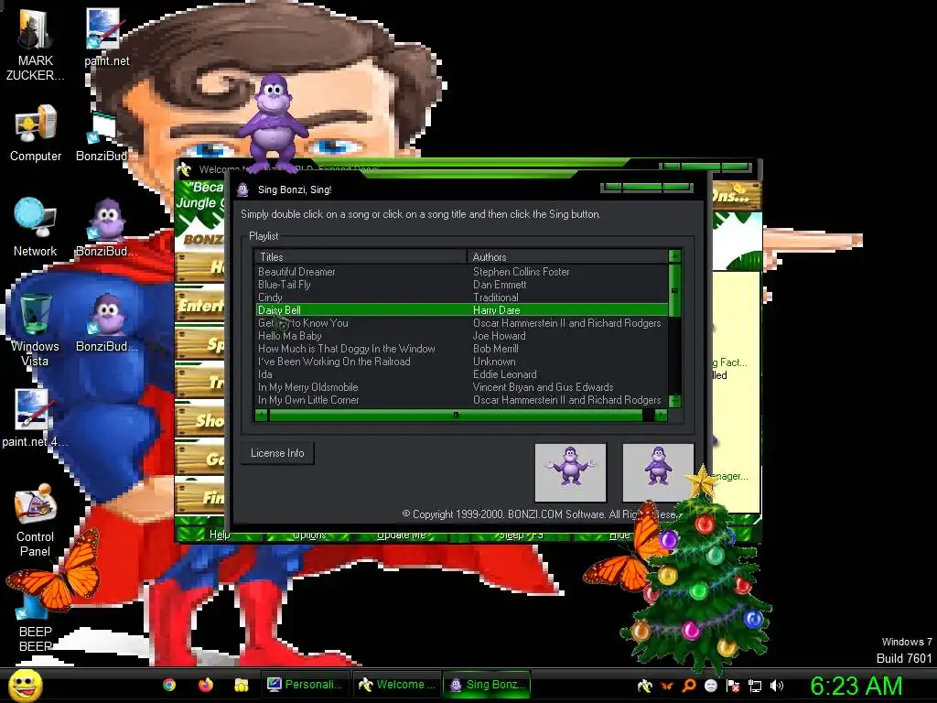
Task: Click the playlist scroll left arrow
Action: [x=261, y=415]
